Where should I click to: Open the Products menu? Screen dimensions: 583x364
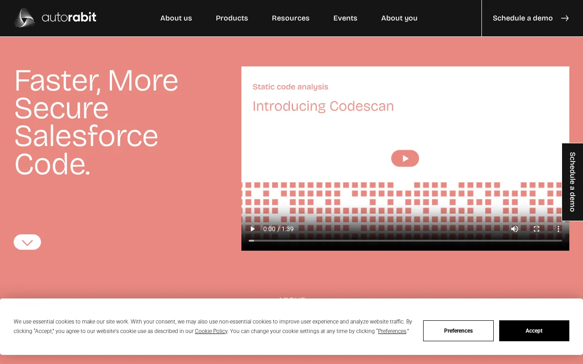pyautogui.click(x=232, y=18)
